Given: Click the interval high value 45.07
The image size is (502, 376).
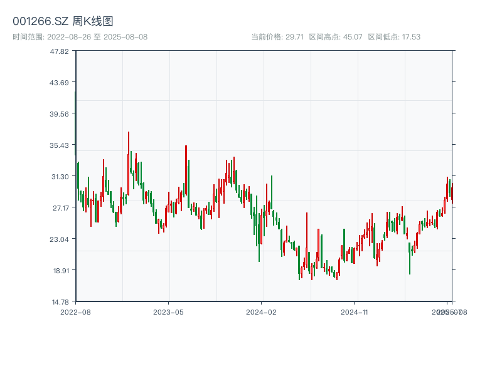Looking at the screenshot, I should point(353,37).
